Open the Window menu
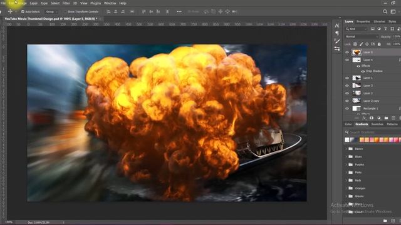The image size is (401, 225). click(110, 3)
